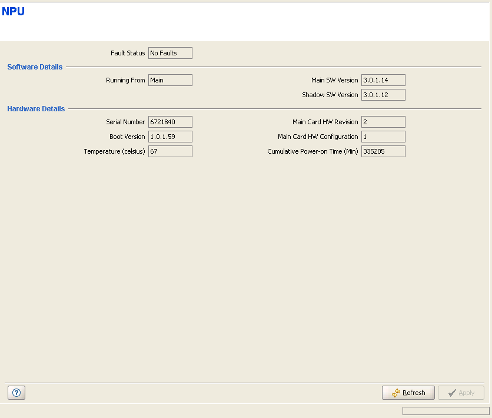Click the Temperature value box showing 67

point(170,151)
